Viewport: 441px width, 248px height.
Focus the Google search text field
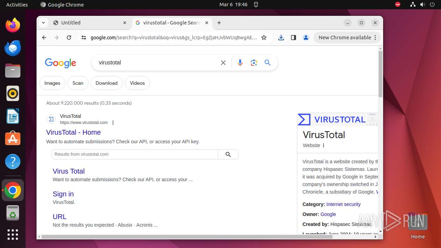157,63
